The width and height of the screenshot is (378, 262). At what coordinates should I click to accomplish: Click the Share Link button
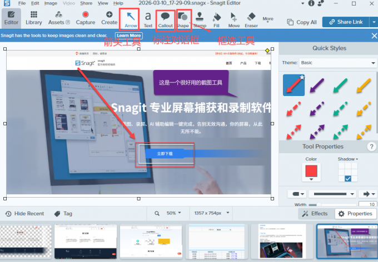pyautogui.click(x=346, y=22)
